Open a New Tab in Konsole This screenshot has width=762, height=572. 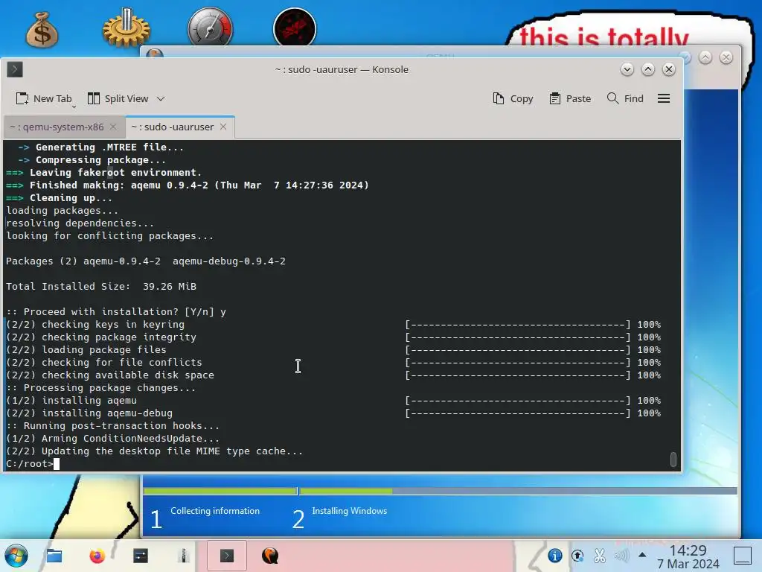[45, 99]
